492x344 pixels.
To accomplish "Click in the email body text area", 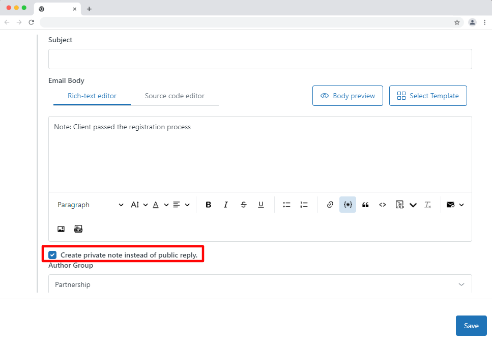I will [260, 154].
